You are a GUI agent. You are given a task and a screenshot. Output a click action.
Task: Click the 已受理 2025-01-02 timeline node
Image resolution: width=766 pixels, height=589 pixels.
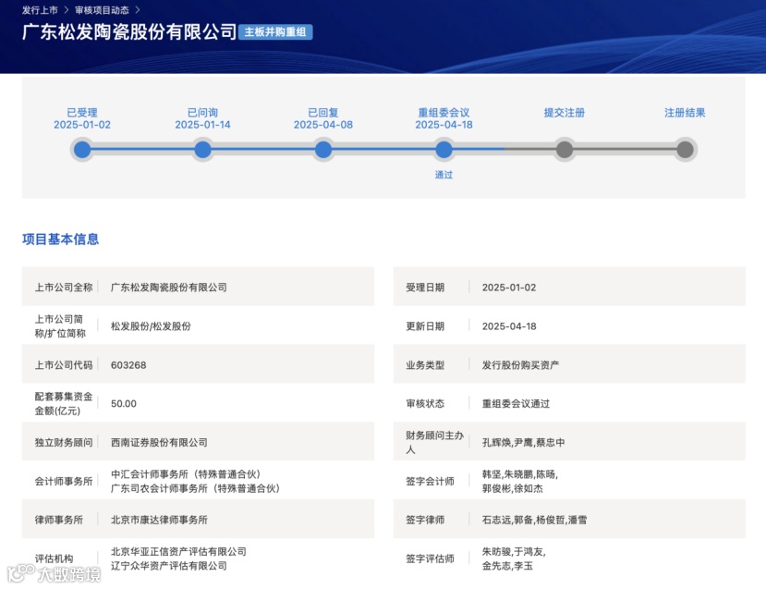[82, 150]
